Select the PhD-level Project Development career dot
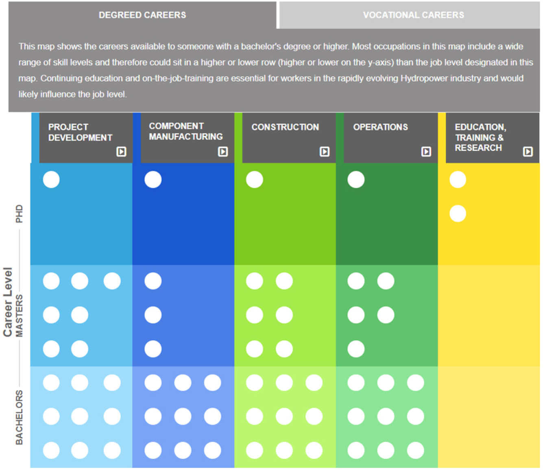Screen dimensions: 549x470 pyautogui.click(x=51, y=180)
